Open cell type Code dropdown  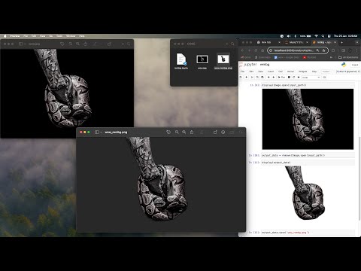click(x=311, y=78)
